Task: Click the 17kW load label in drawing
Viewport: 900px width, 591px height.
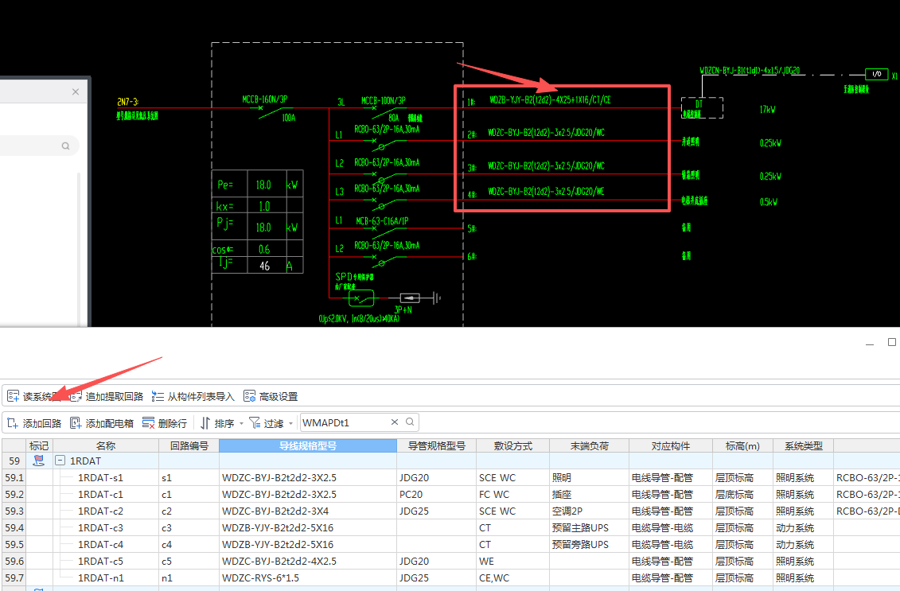Action: [x=767, y=109]
